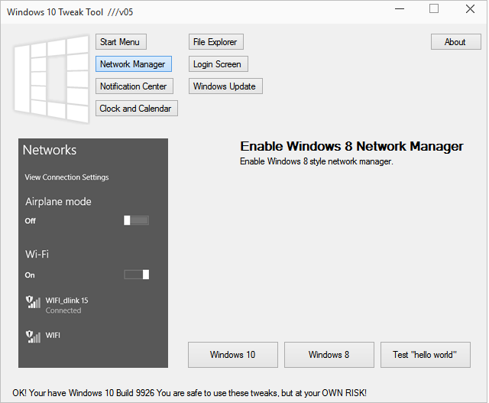Select the WIFI network name
Screen dimensions: 489x403
pos(53,335)
